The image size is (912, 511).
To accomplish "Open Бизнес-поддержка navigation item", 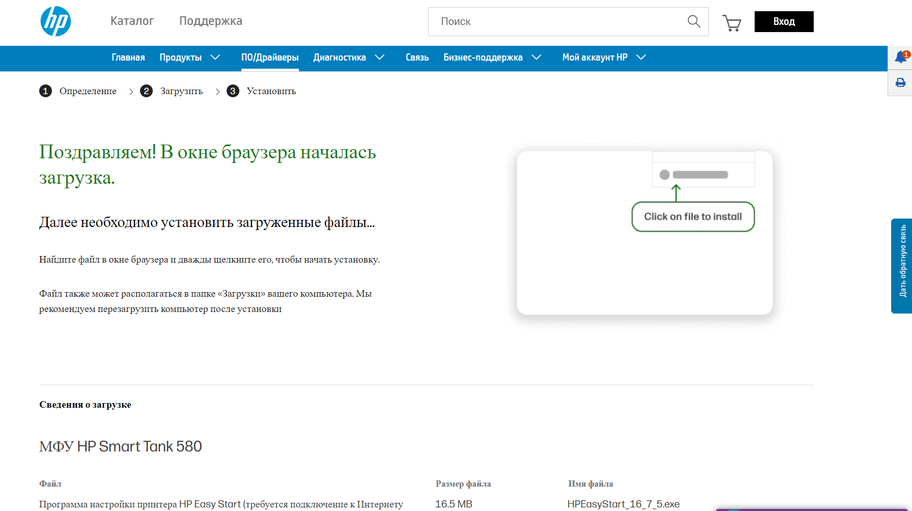I will [483, 58].
